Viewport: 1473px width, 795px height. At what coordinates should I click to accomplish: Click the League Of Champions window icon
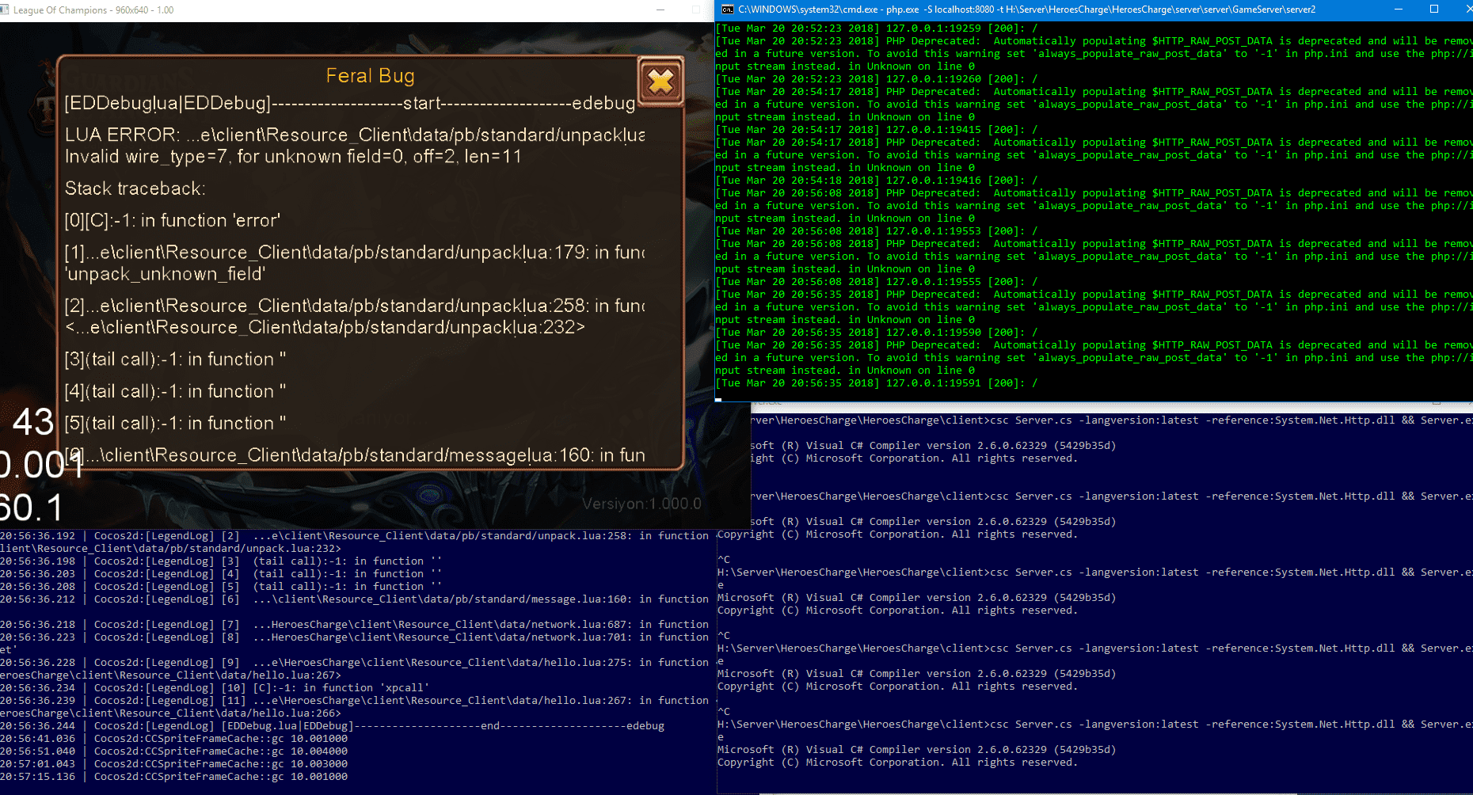tap(5, 10)
